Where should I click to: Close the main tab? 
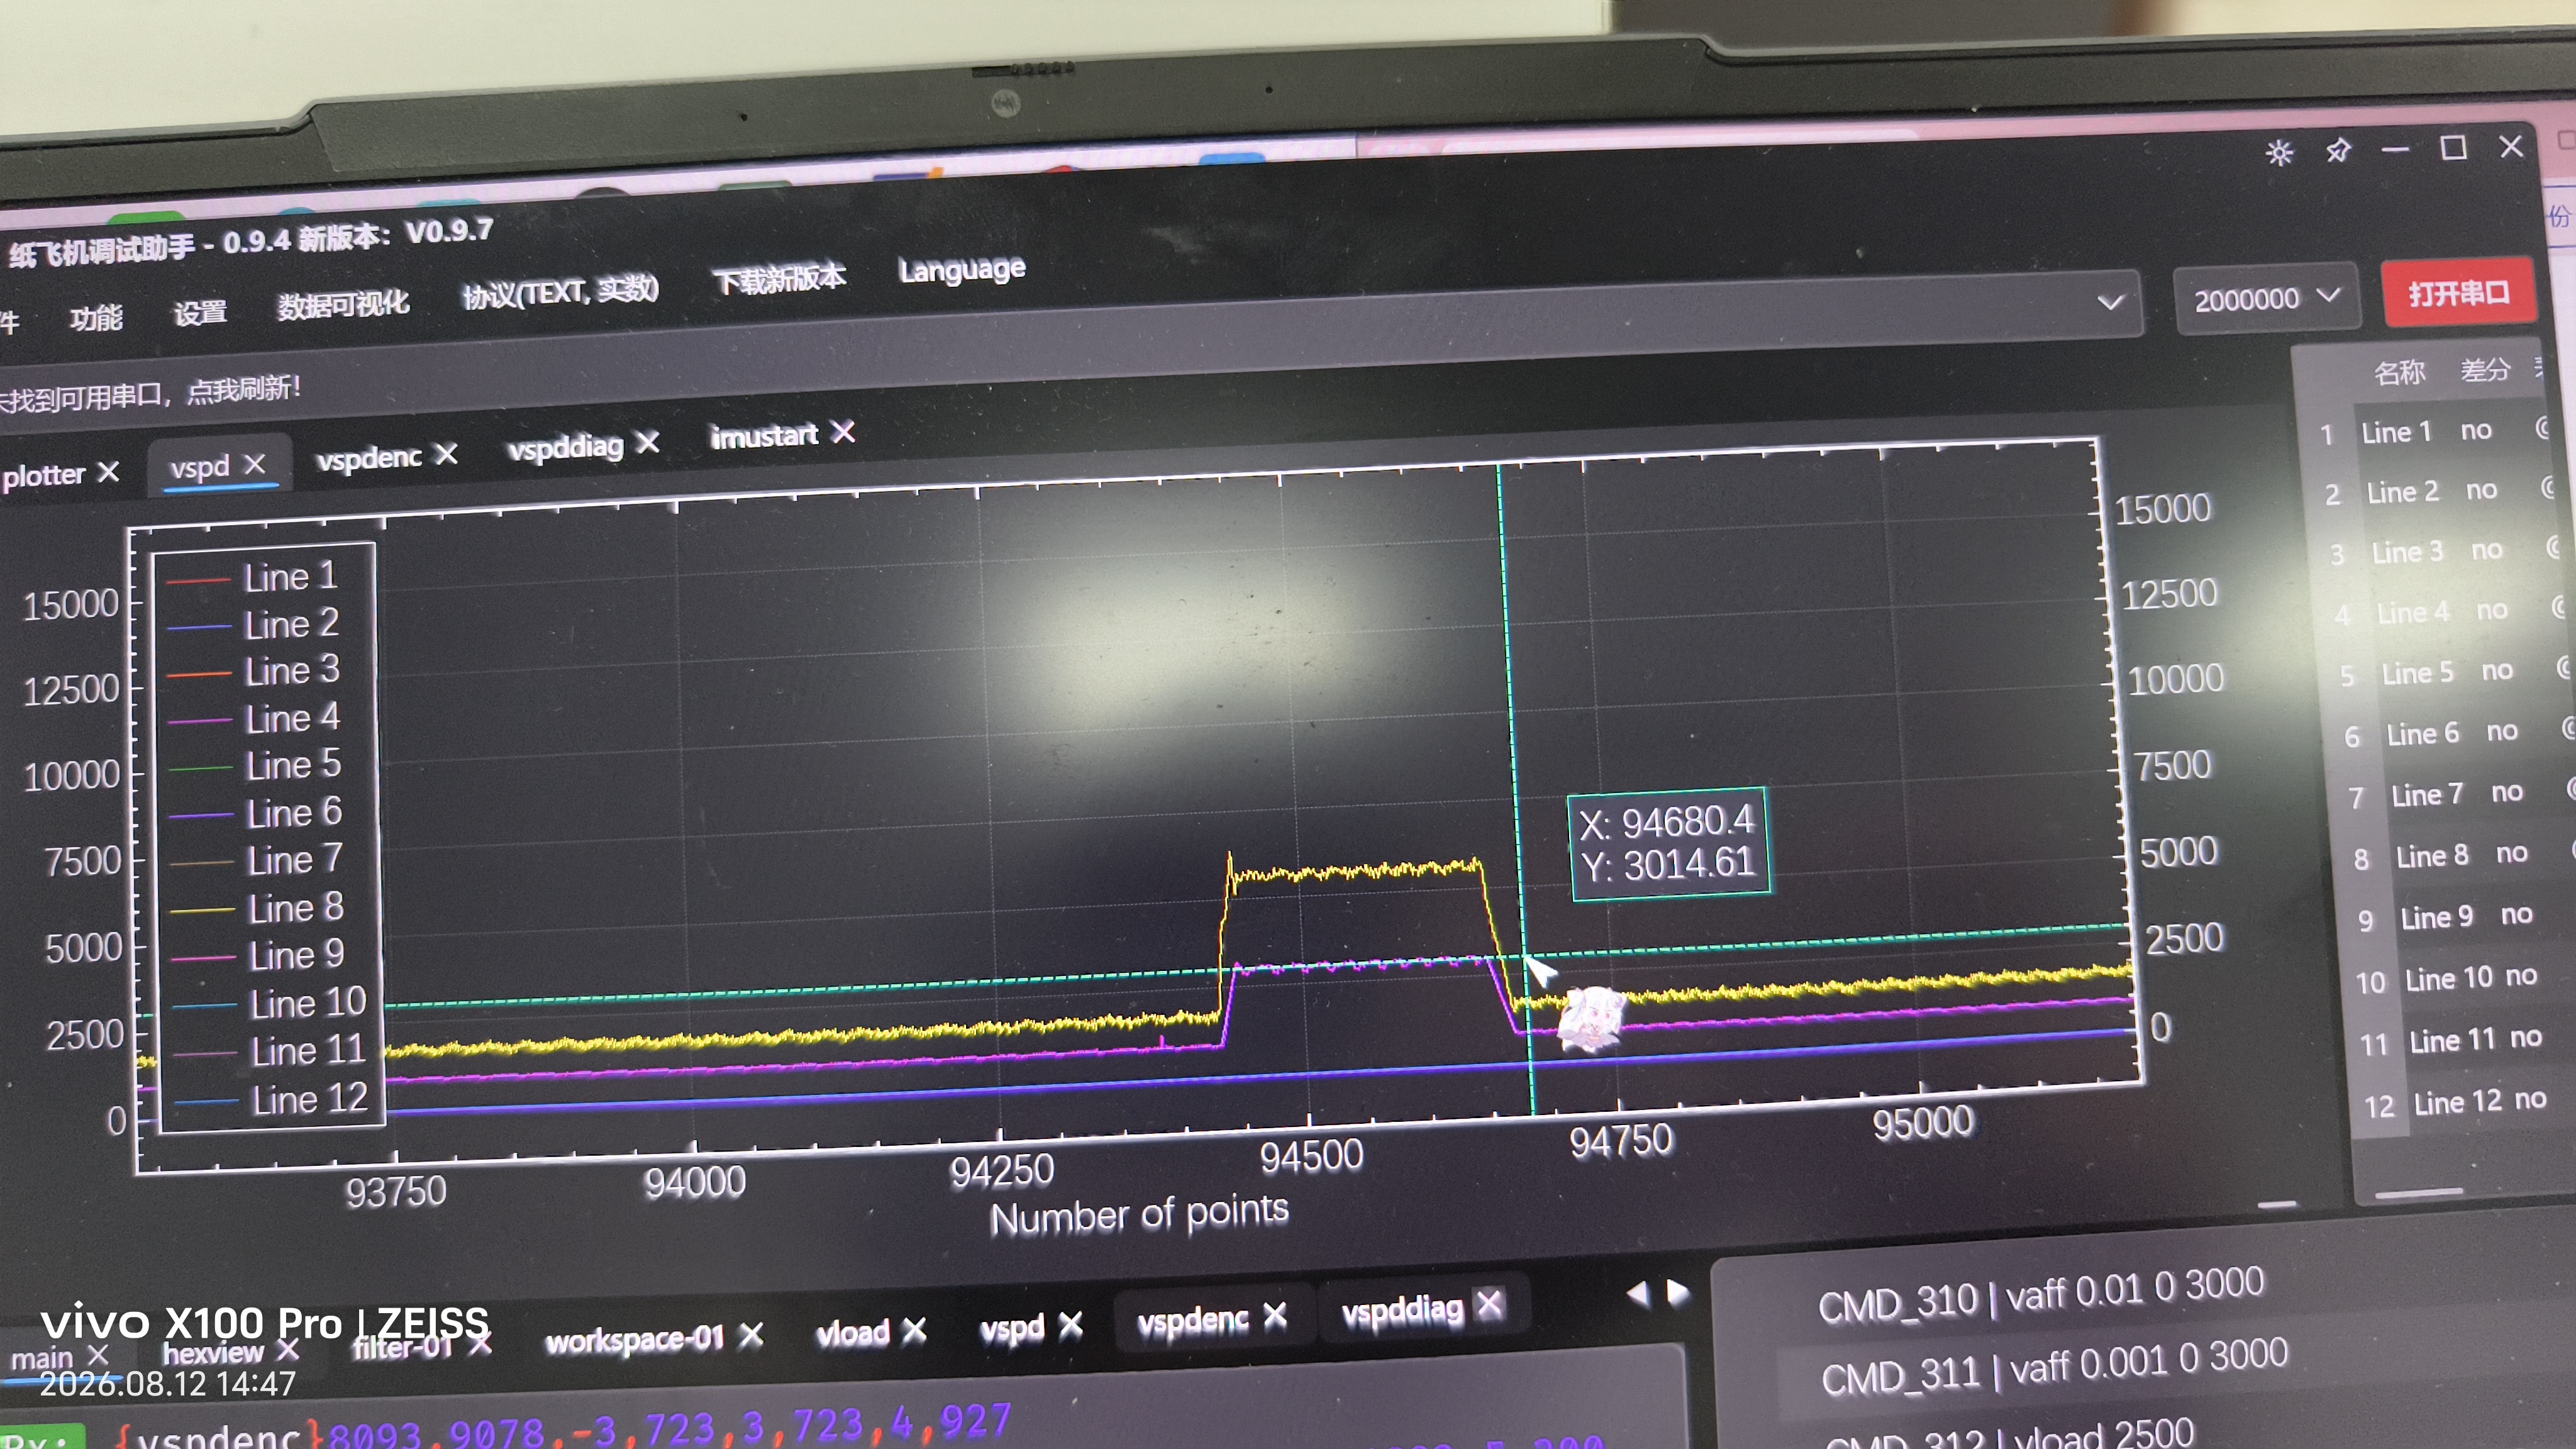(x=97, y=1355)
